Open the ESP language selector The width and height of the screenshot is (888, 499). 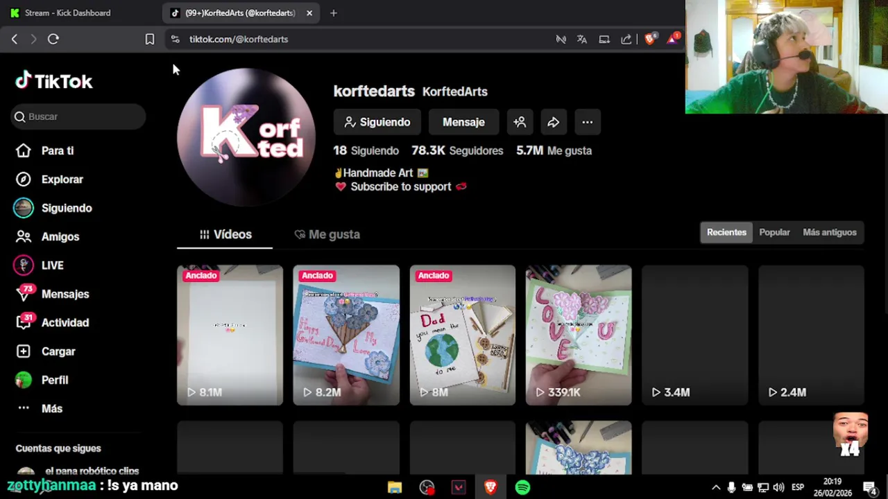click(x=798, y=487)
